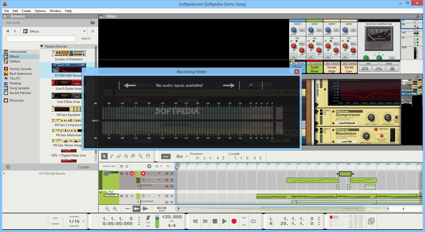Click the tuner icon in Recording Meter
The height and width of the screenshot is (232, 425).
(x=251, y=85)
